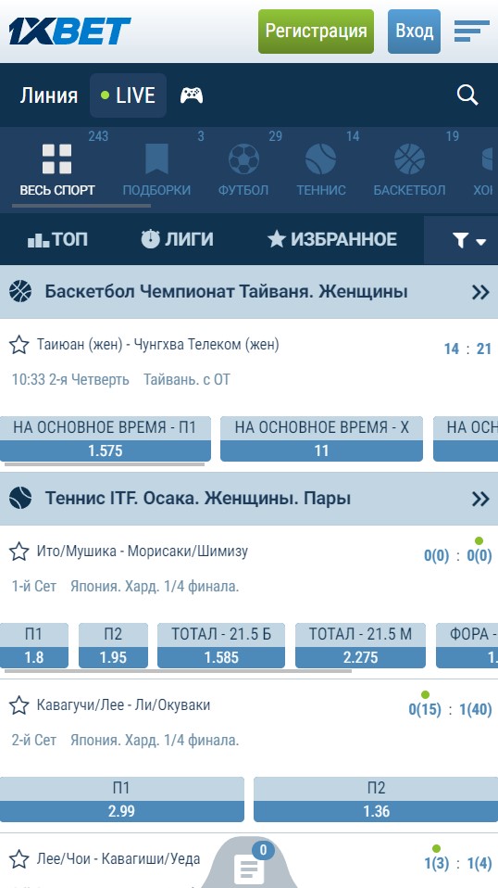Bet on П2 at 1.36 odds
498x888 pixels.
[x=376, y=799]
